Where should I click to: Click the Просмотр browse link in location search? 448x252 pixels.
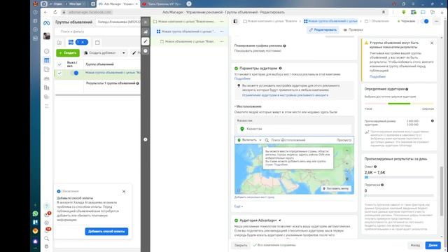point(344,140)
